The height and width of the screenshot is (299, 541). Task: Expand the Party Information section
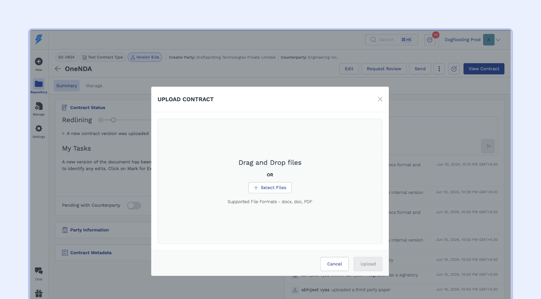point(90,230)
